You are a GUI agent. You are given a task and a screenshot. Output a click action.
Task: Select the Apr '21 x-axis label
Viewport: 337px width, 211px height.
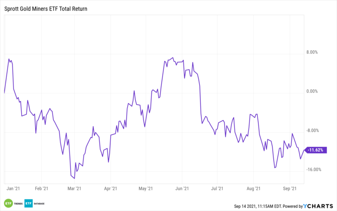click(x=111, y=189)
